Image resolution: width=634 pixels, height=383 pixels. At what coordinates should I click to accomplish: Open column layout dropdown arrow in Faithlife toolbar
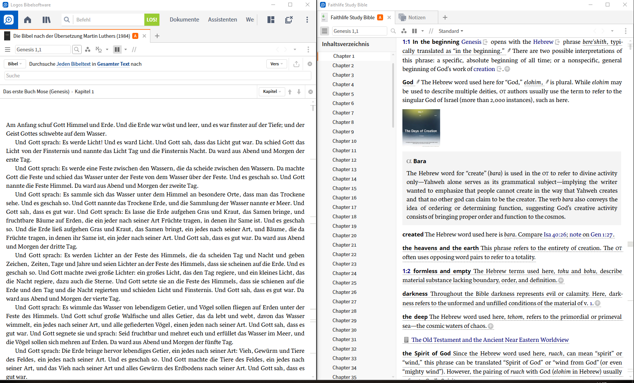(x=422, y=31)
